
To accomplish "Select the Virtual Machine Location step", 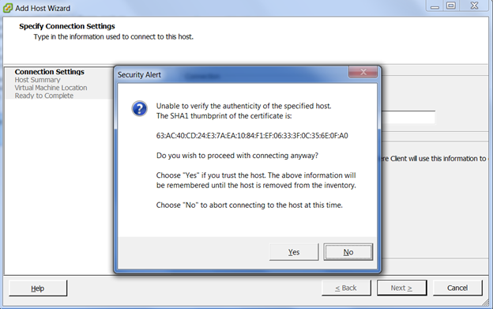I will (x=51, y=88).
